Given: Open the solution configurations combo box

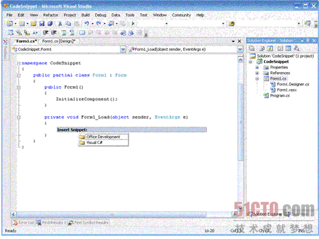Looking at the screenshot, I should click(x=152, y=24).
